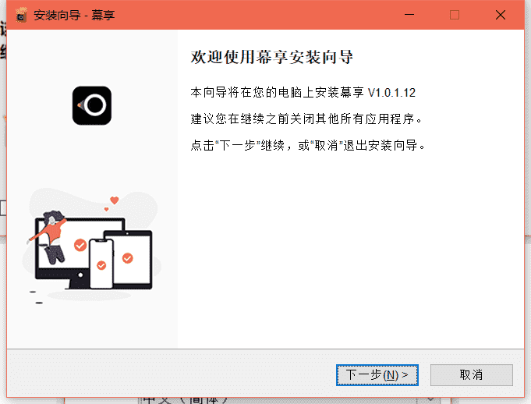This screenshot has height=404, width=531.
Task: Click the black 幕享 app logo
Action: coord(92,105)
